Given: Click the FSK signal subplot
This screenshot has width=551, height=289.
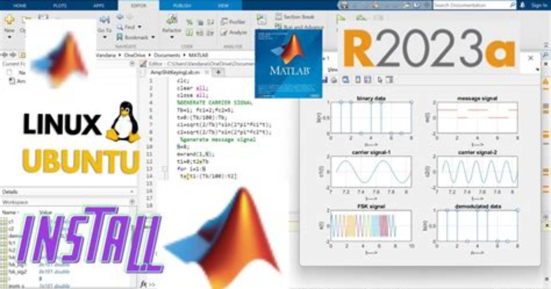Looking at the screenshot, I should coord(371,226).
